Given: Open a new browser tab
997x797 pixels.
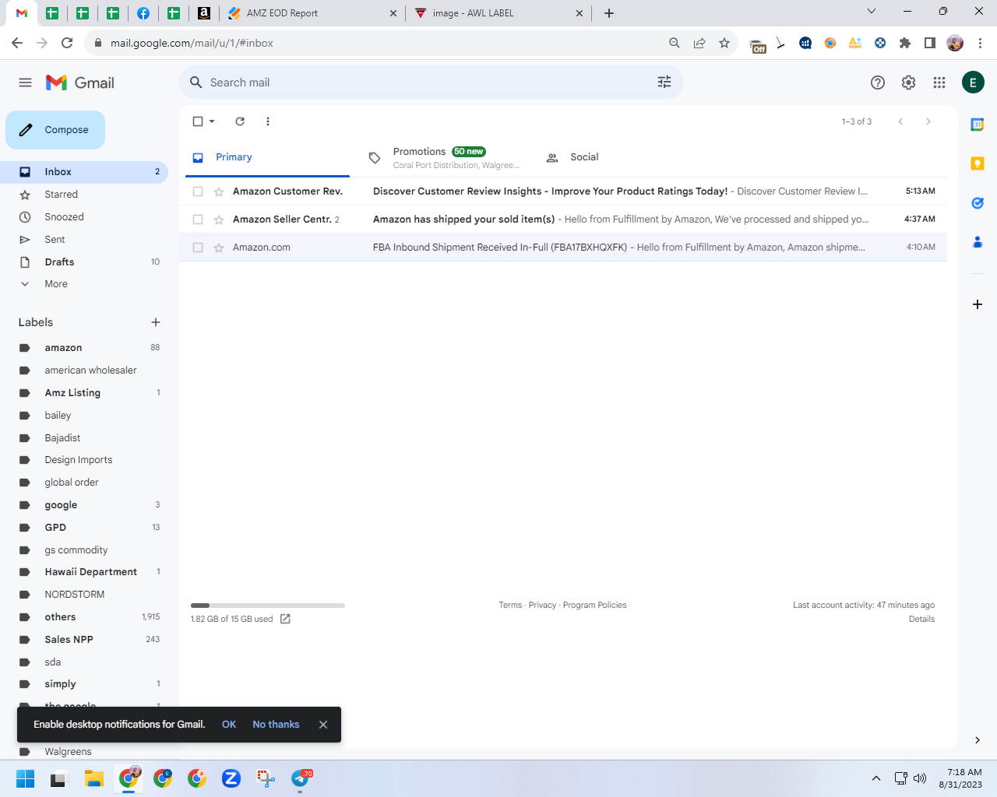Looking at the screenshot, I should pyautogui.click(x=609, y=13).
